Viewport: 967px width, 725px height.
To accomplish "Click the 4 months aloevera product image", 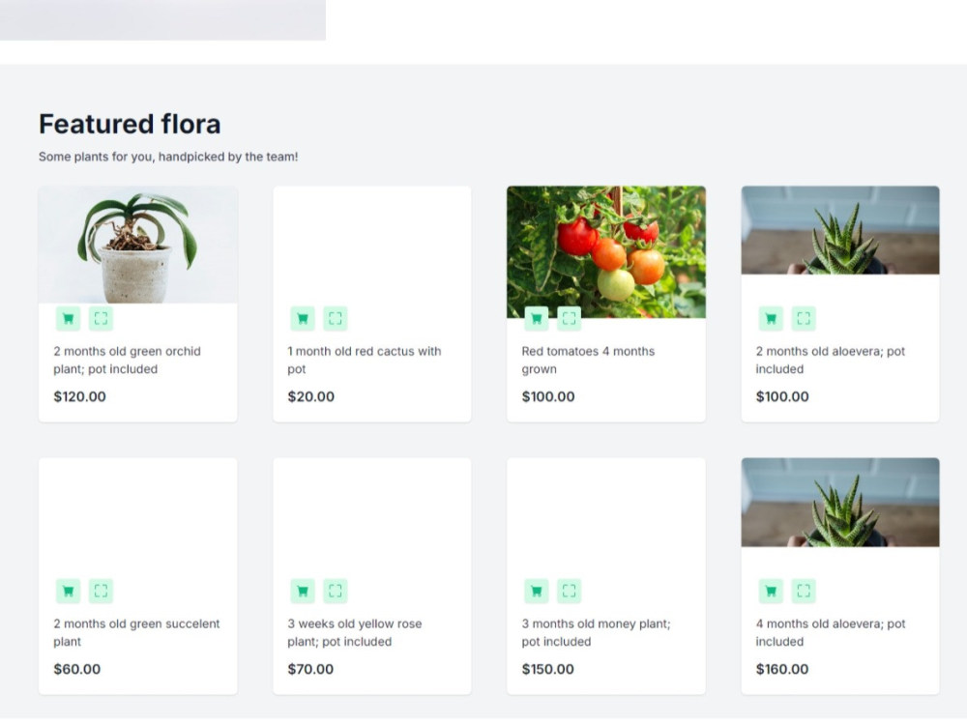I will point(840,503).
